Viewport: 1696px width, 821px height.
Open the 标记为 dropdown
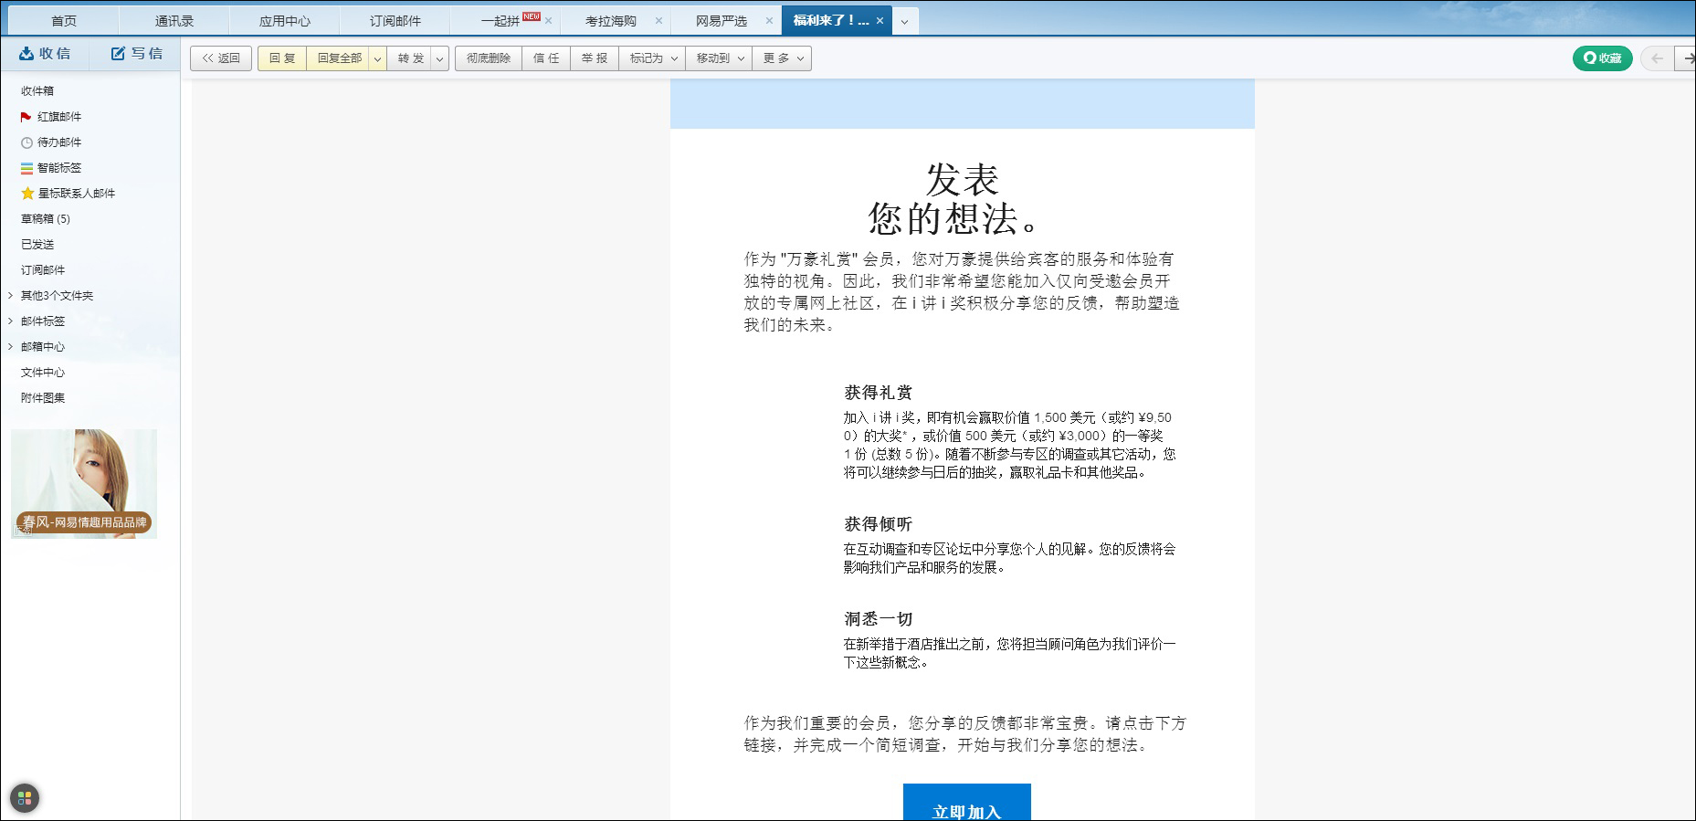tap(652, 58)
